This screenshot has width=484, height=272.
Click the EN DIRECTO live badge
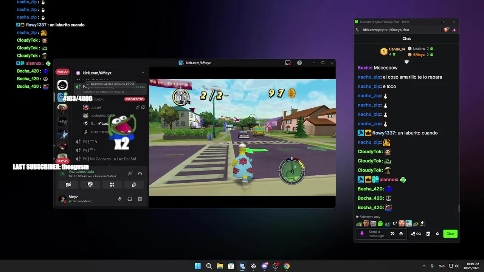[x=135, y=99]
